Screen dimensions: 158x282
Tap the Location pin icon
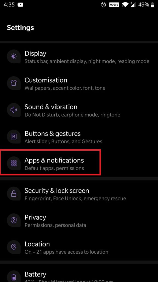pos(14,247)
